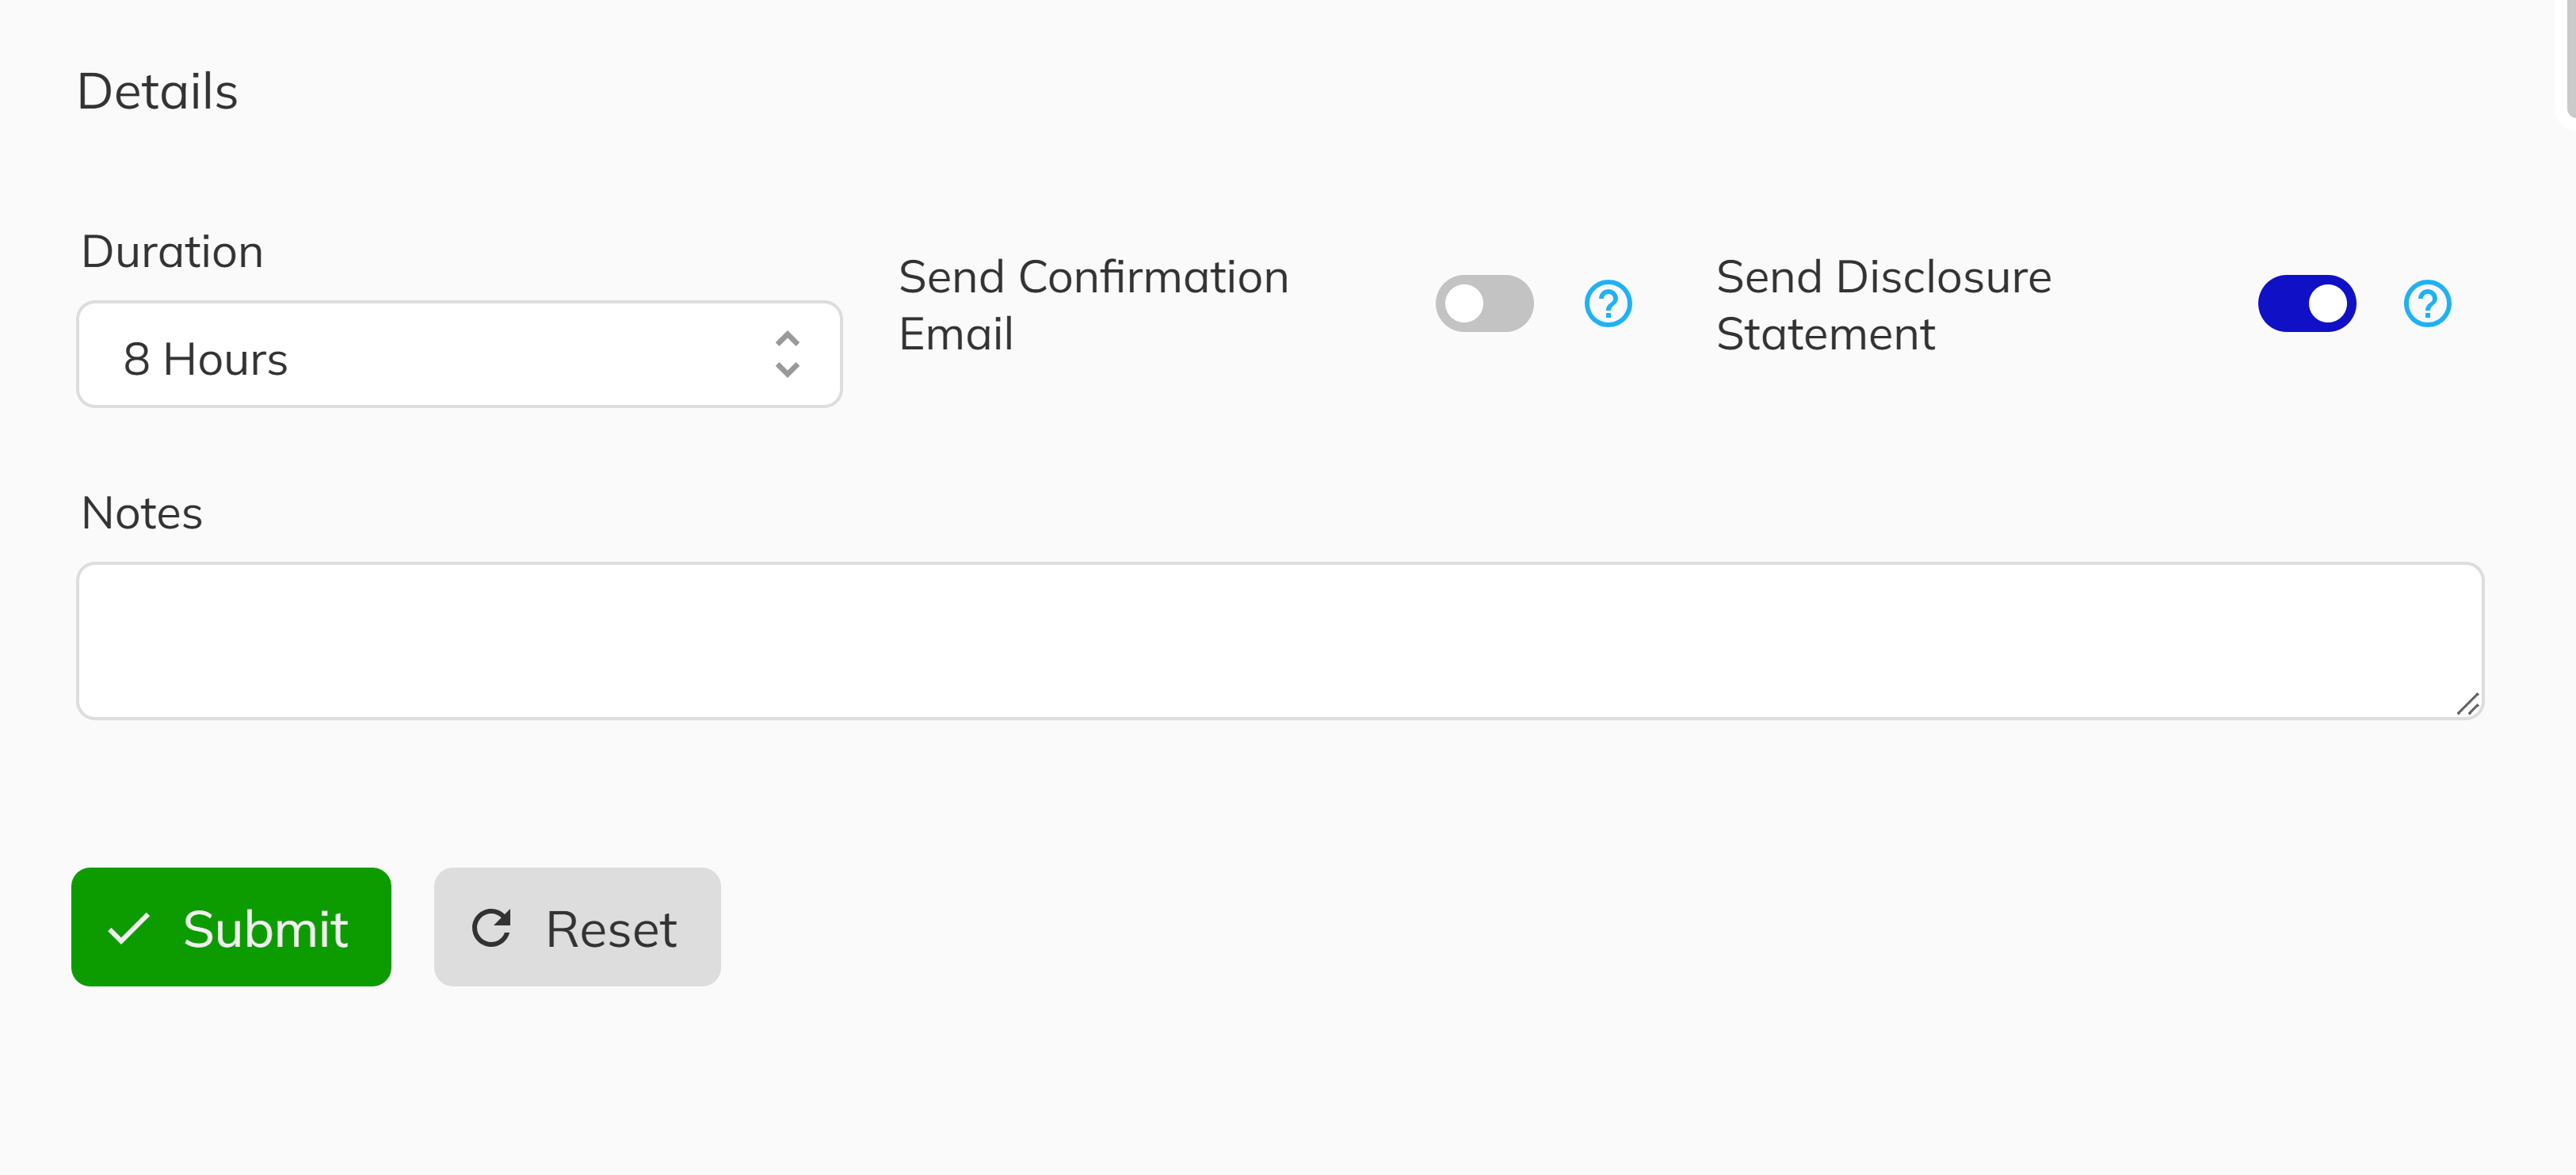Open the Duration dropdown showing 8 Hours
The image size is (2576, 1175).
tap(459, 355)
